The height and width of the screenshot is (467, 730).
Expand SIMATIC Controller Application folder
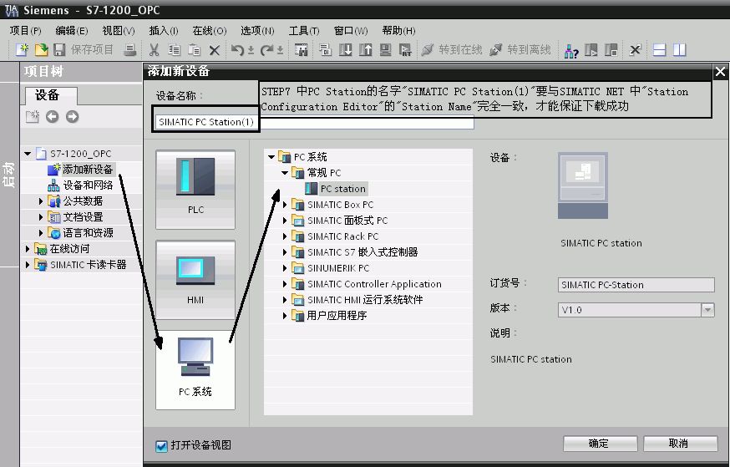click(x=285, y=283)
